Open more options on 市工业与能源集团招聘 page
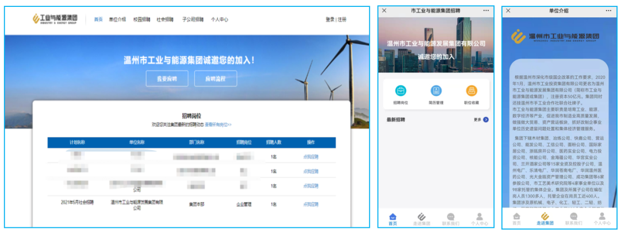 point(486,11)
